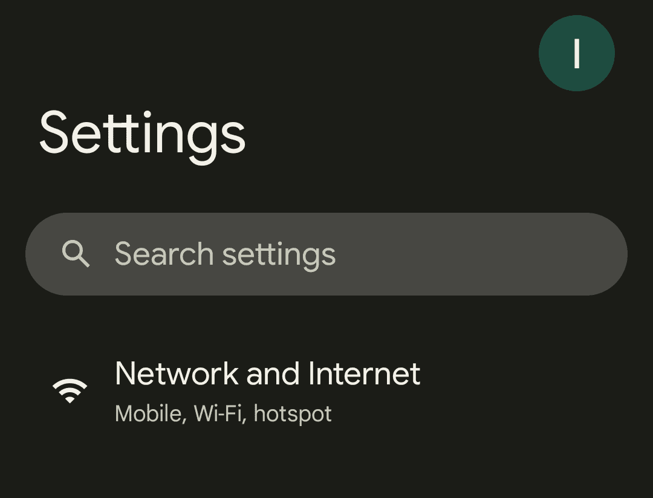This screenshot has height=498, width=653.
Task: Click the round green account icon
Action: click(x=576, y=53)
